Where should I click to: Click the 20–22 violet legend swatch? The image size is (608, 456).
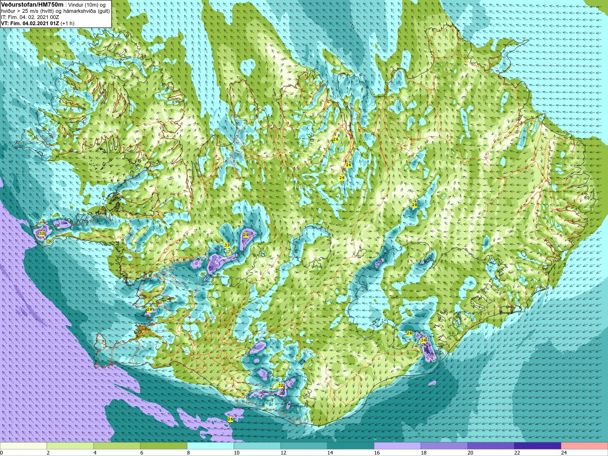point(491,446)
